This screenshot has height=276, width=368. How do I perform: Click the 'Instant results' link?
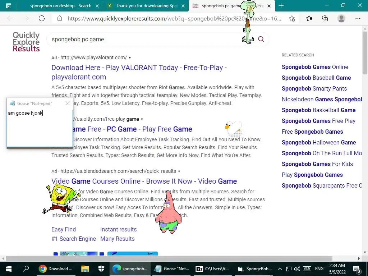click(118, 229)
